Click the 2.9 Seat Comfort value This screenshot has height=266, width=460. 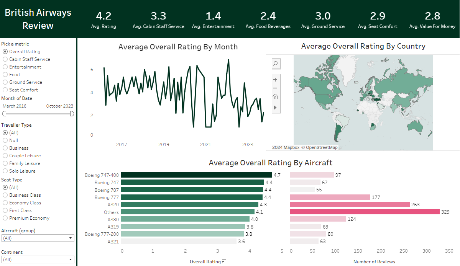click(378, 16)
